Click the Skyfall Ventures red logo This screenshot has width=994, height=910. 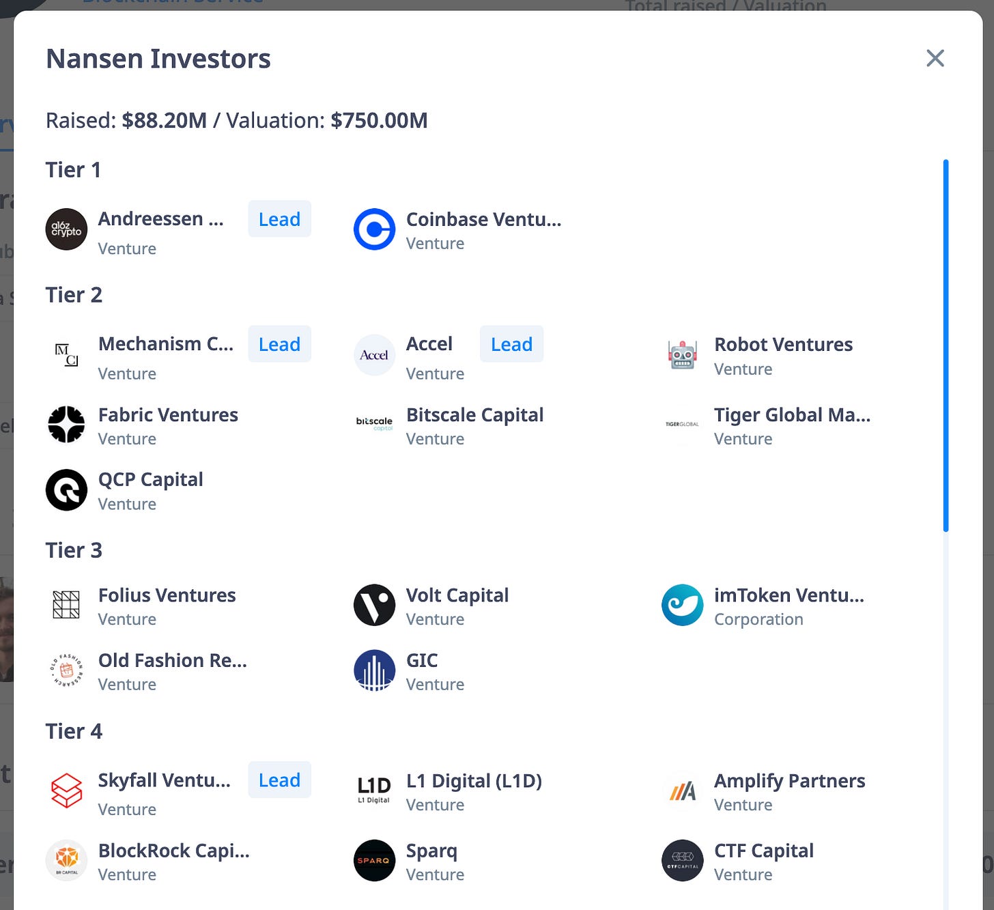click(66, 791)
